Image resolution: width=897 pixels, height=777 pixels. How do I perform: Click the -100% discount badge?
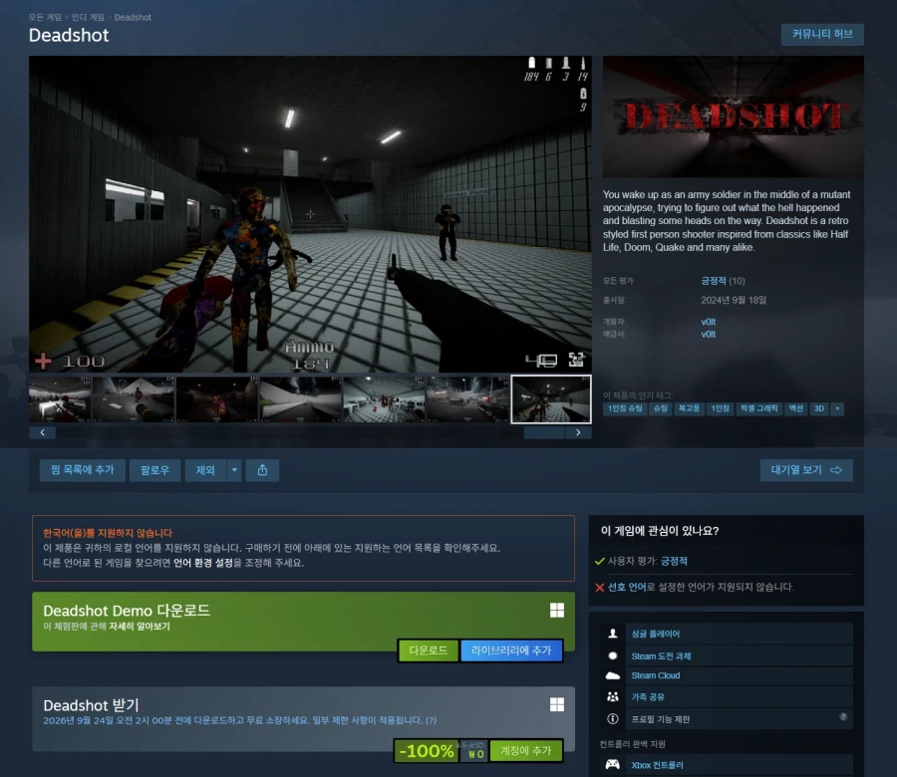427,751
